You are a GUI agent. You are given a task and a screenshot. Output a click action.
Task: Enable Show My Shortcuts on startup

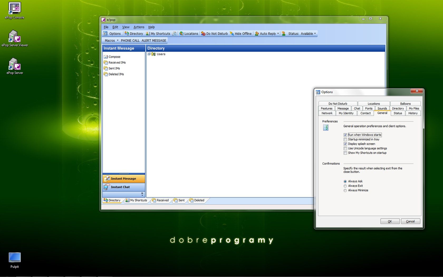345,153
